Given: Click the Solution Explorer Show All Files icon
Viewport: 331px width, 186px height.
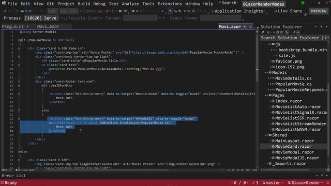Looking at the screenshot, I should (281, 32).
